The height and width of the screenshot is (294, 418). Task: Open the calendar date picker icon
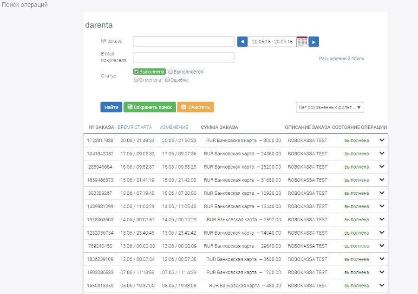pyautogui.click(x=302, y=42)
